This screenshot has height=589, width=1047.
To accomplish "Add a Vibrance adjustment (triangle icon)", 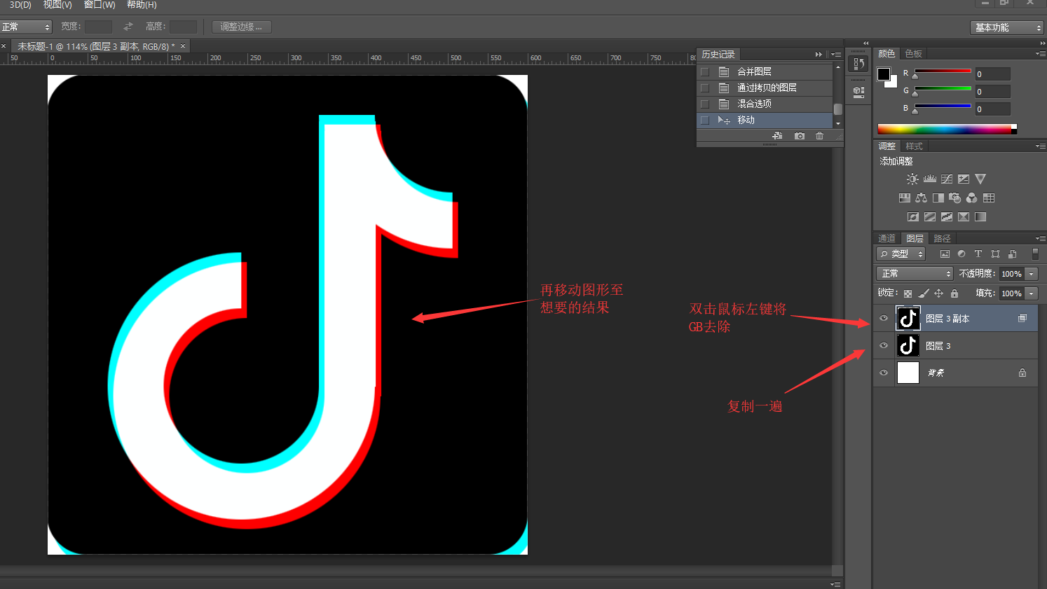I will [980, 179].
